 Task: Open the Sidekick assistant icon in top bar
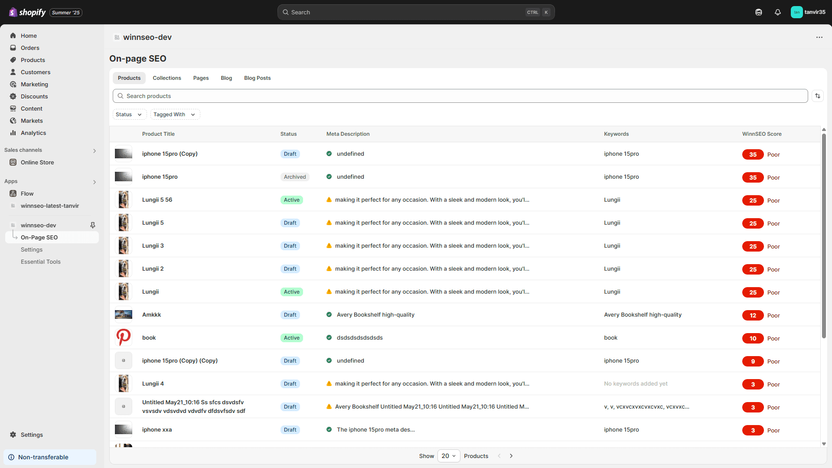[758, 12]
